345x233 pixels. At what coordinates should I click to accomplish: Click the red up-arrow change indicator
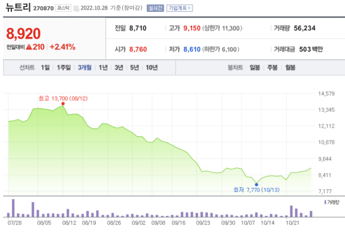[x=29, y=47]
